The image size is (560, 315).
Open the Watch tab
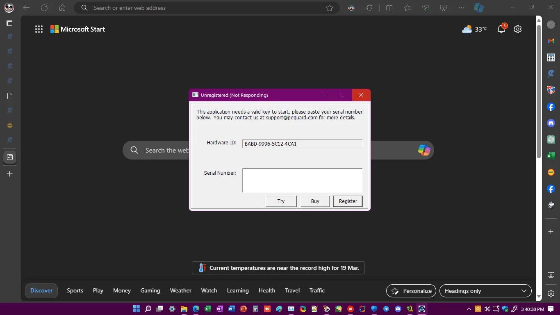pos(209,290)
